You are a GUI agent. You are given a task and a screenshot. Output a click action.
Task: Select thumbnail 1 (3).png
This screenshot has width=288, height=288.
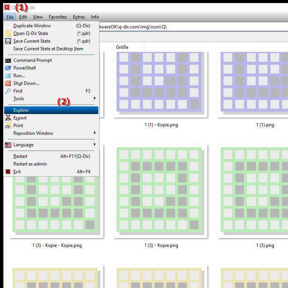pyautogui.click(x=253, y=191)
